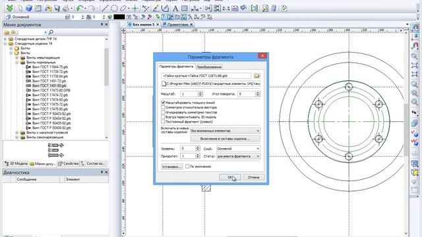
Task: Collapse the Винты нормальные folder
Action: (x=17, y=63)
